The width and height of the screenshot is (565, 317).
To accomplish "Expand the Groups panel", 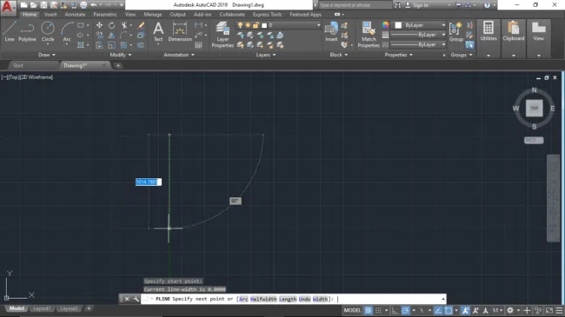I will (462, 55).
